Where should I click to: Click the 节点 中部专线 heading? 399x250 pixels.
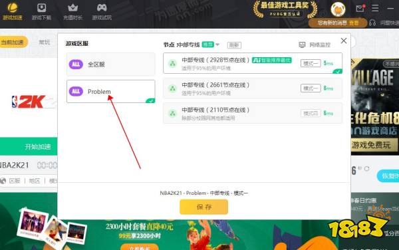click(182, 45)
